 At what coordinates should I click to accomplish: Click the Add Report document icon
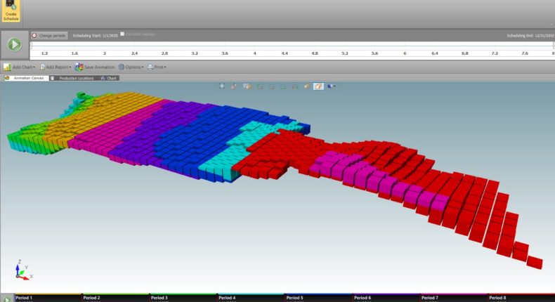click(42, 67)
